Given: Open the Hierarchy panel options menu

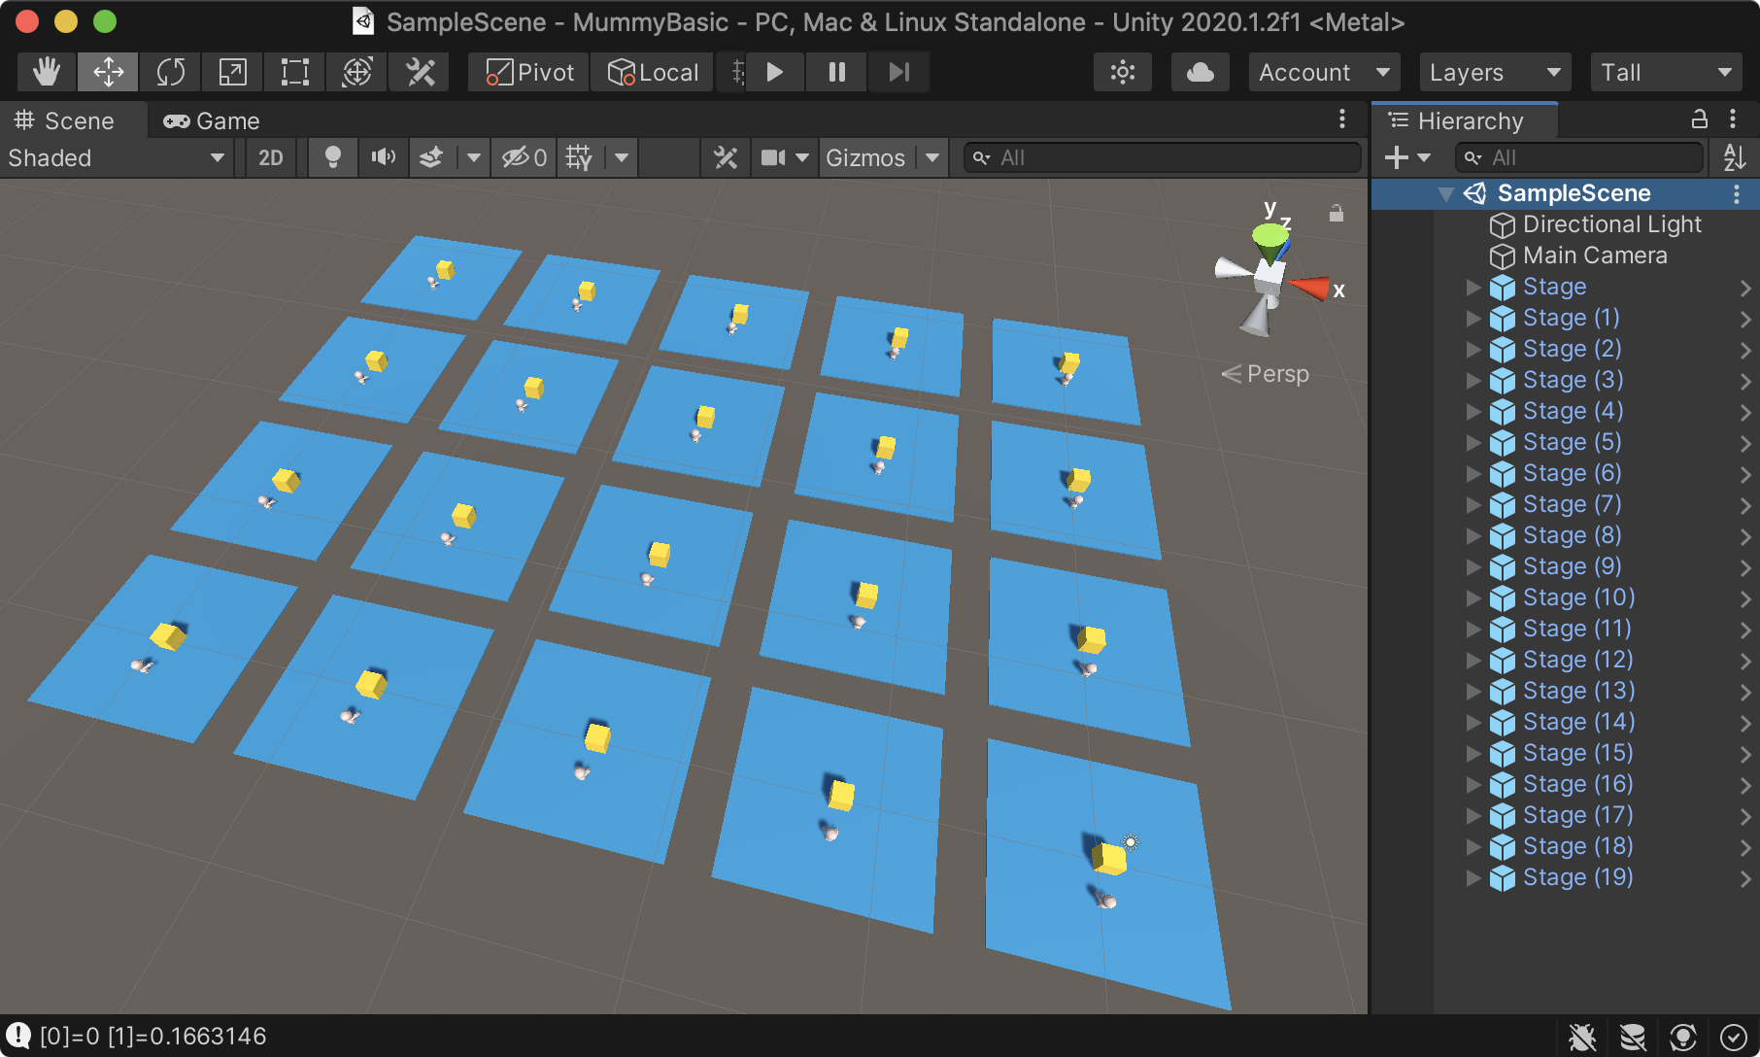Looking at the screenshot, I should tap(1732, 119).
